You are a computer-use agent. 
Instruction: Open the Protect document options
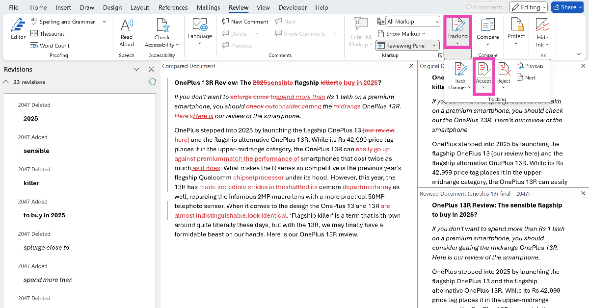[x=516, y=31]
